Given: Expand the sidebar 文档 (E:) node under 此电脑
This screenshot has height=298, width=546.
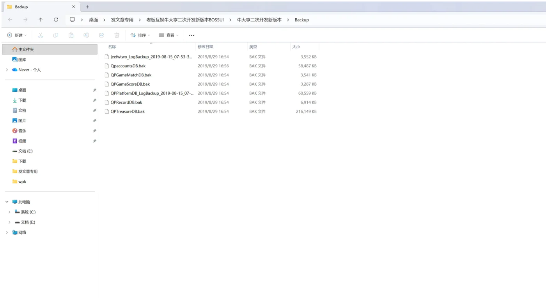Looking at the screenshot, I should click(9, 222).
